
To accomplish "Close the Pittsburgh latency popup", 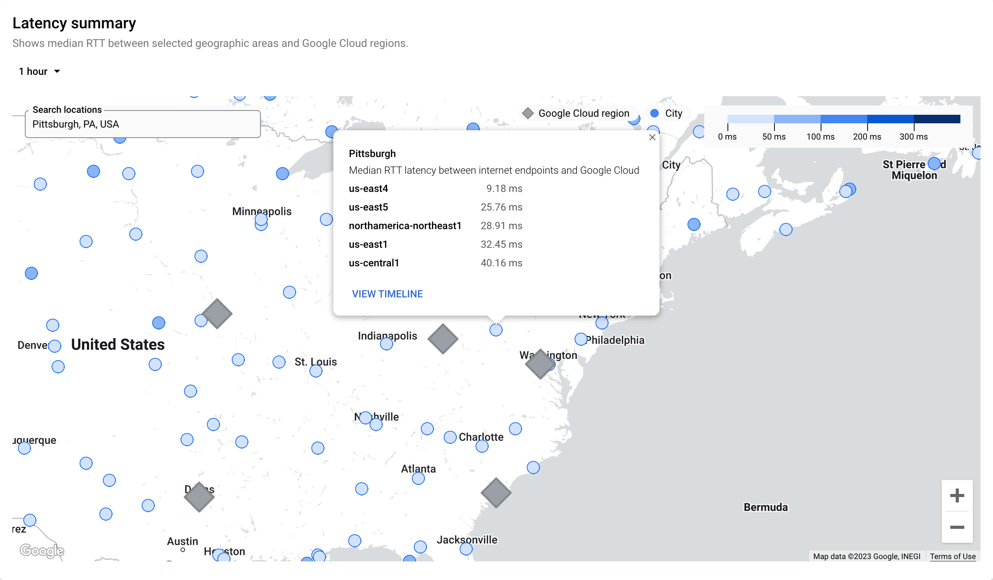I will click(652, 137).
